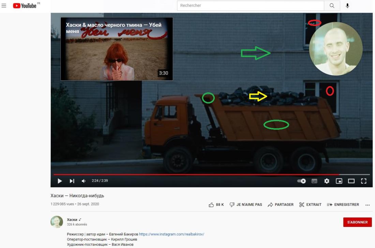This screenshot has width=375, height=248.
Task: Activate the miniplayer
Action: coord(339,181)
